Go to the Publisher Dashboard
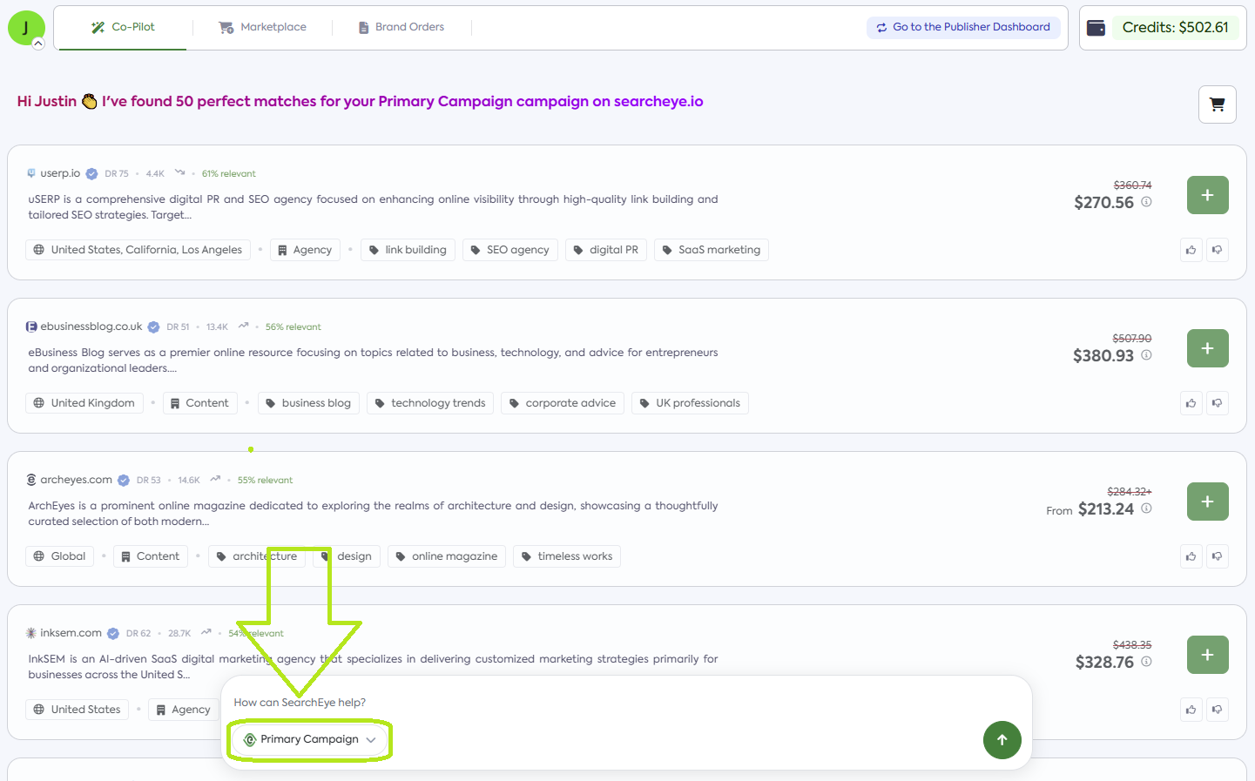 click(963, 27)
